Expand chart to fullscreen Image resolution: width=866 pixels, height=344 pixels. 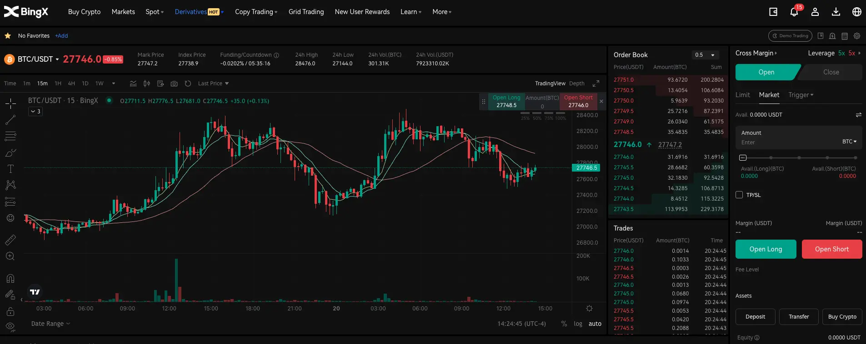click(x=596, y=84)
